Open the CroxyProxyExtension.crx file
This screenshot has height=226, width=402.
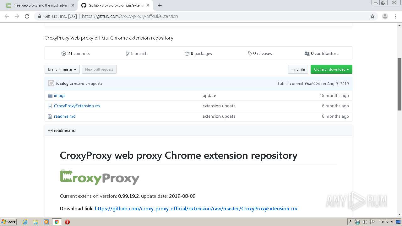point(77,106)
